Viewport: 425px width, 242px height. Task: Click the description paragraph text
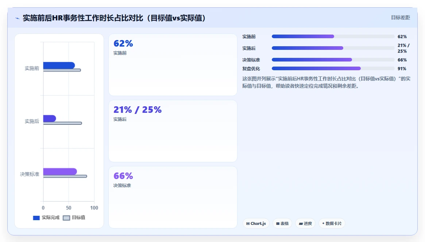pos(327,82)
